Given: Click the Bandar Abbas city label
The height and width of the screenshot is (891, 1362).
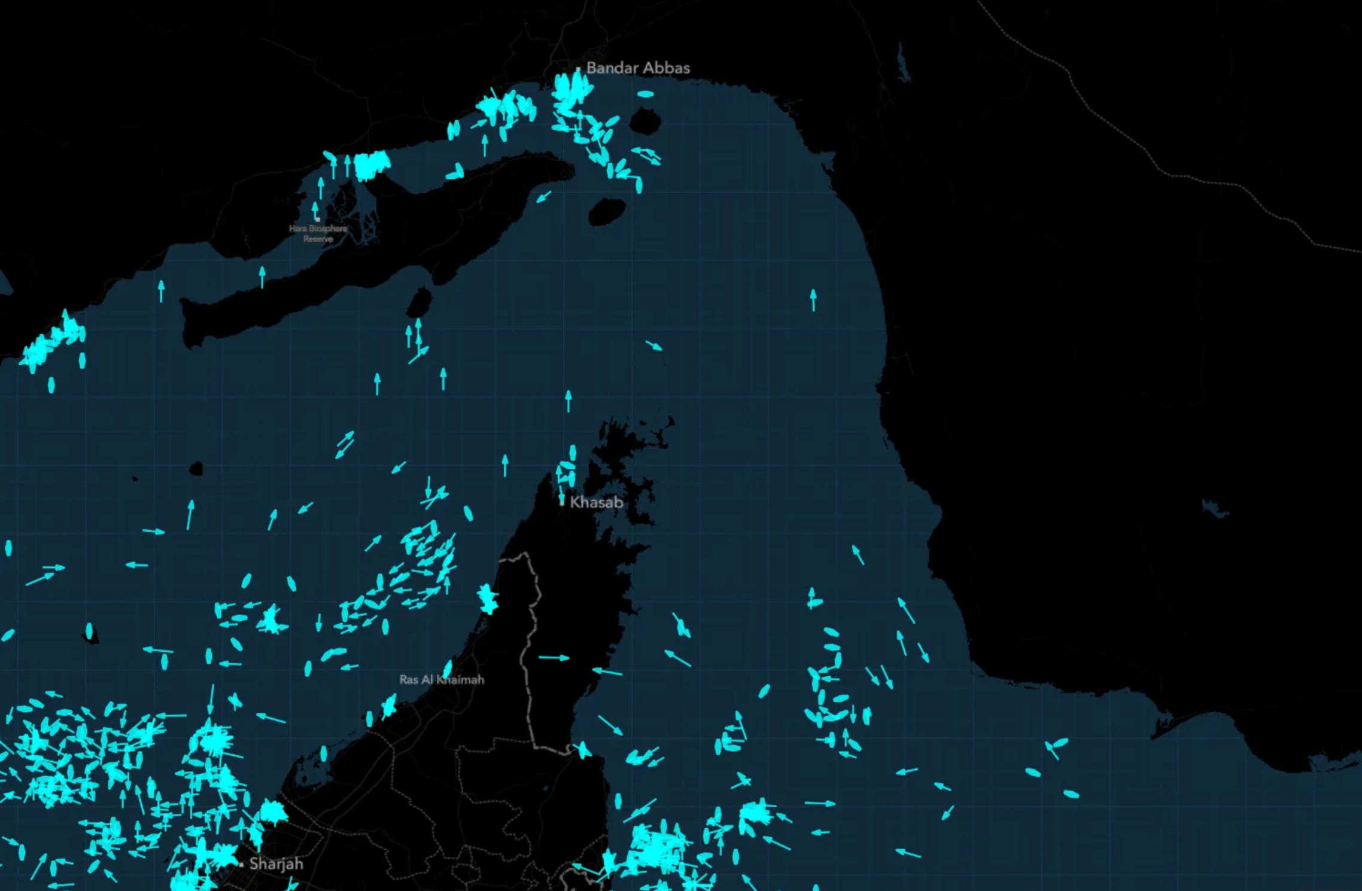Looking at the screenshot, I should click(637, 68).
